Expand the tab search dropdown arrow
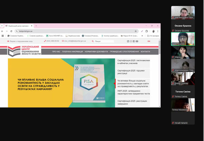This screenshot has height=141, width=204. [x=2, y=26]
